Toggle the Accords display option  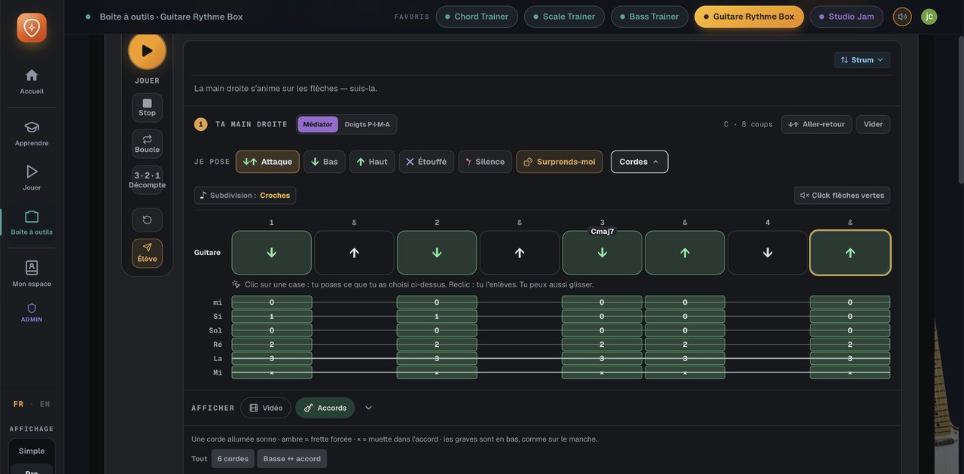click(x=325, y=408)
